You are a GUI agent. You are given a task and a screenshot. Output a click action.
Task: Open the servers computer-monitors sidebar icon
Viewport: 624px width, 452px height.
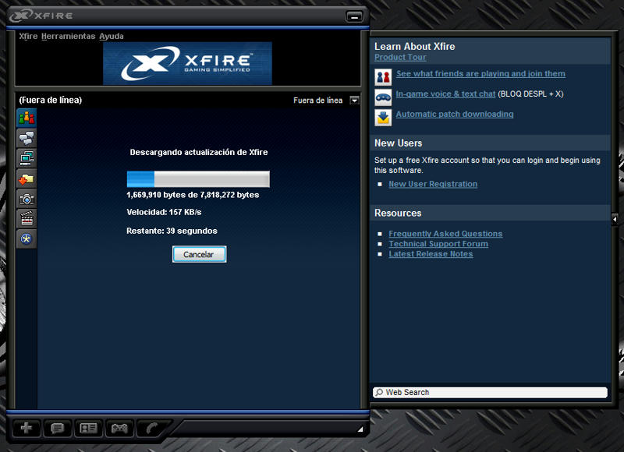(x=27, y=158)
